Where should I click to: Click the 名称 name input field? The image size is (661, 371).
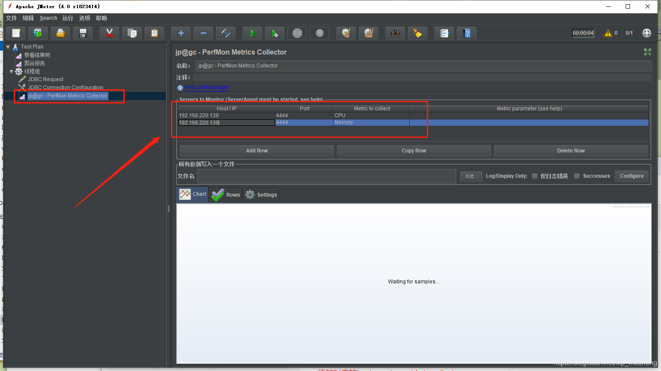[423, 66]
